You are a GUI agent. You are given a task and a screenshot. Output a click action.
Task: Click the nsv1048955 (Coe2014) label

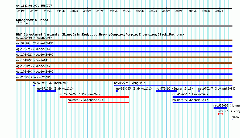click(x=32, y=60)
